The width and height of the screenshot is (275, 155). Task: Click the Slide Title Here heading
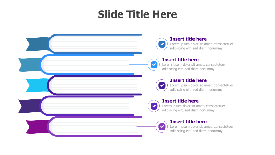(x=137, y=14)
